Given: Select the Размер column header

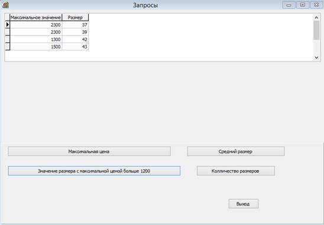Looking at the screenshot, I should tap(75, 17).
